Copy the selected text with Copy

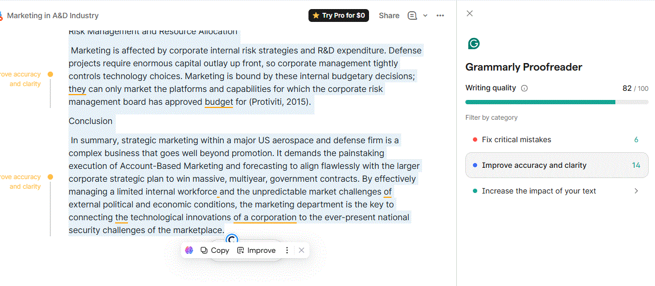[215, 250]
